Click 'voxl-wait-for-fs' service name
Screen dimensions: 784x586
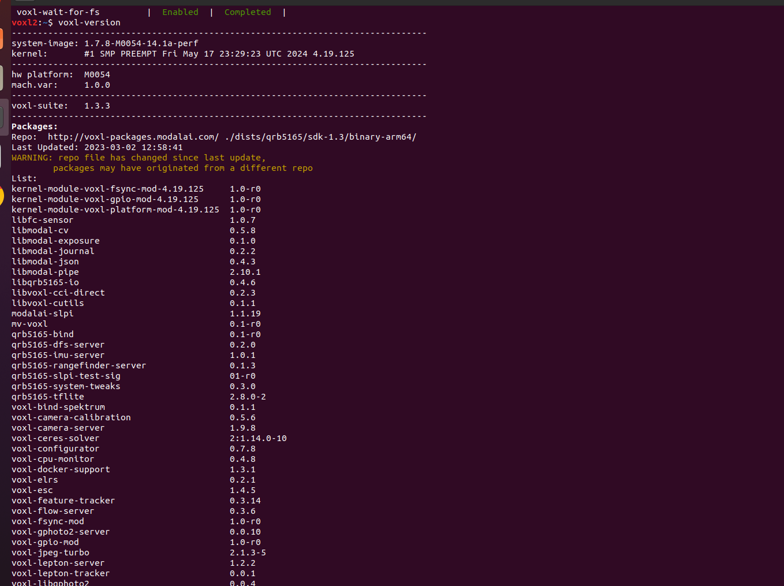tap(58, 12)
